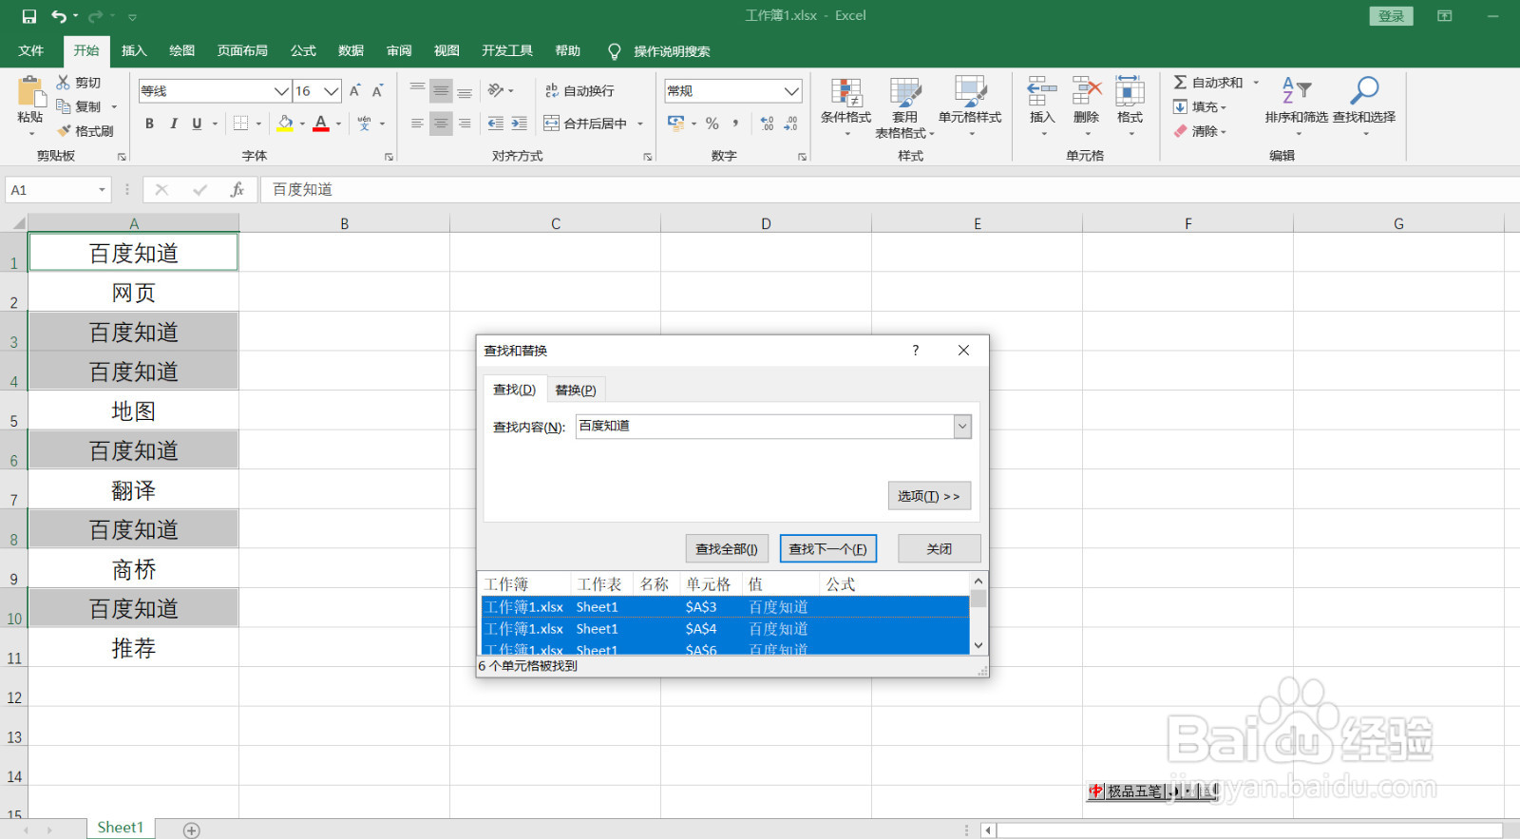Toggle center horizontal alignment
The width and height of the screenshot is (1520, 839).
coord(441,124)
